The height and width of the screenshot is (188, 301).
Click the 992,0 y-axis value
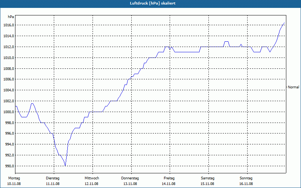(9, 155)
